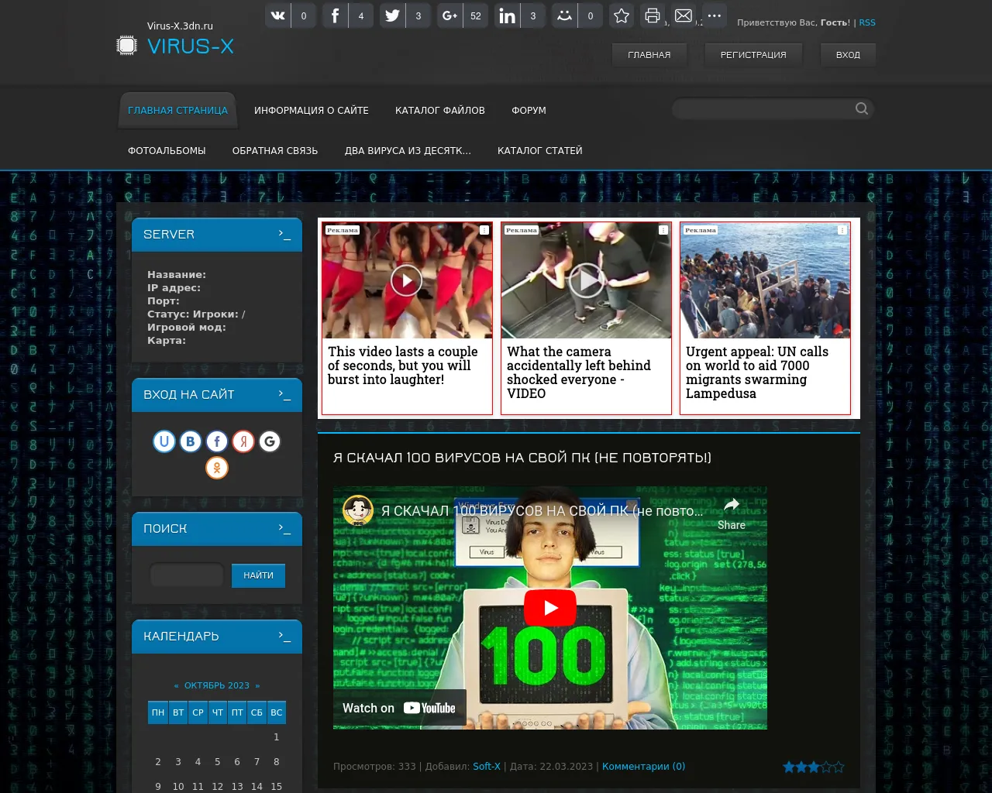
Task: Add page to favorites with star icon
Action: 622,15
